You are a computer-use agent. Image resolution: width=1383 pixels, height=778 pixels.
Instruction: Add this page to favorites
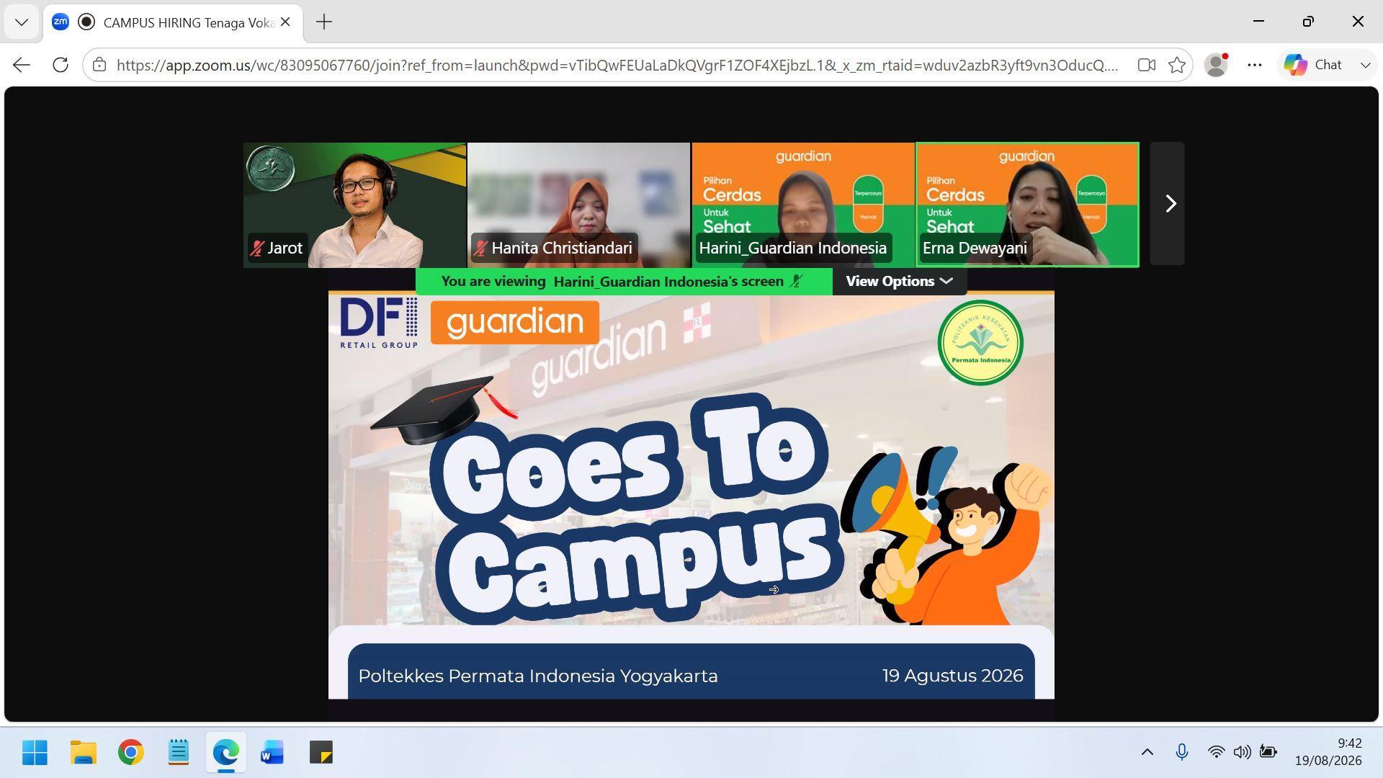tap(1177, 65)
